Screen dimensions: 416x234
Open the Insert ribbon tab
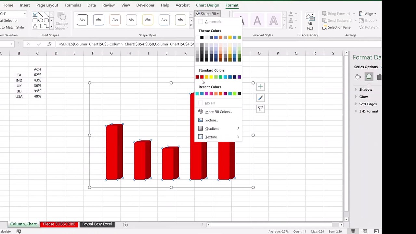click(25, 5)
